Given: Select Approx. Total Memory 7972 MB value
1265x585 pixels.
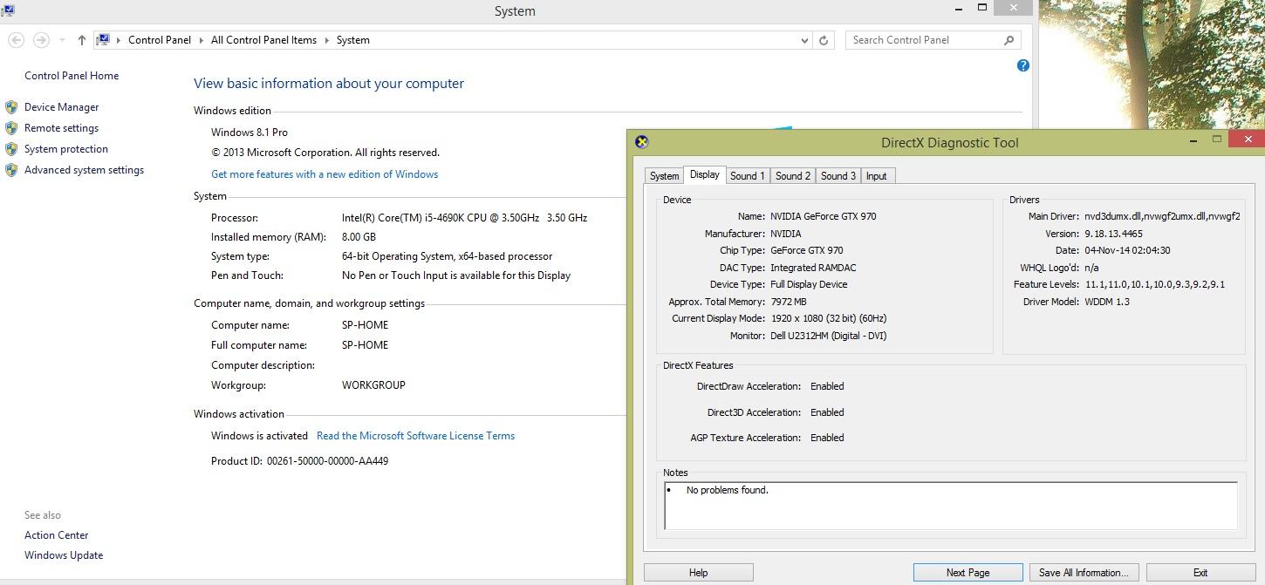Looking at the screenshot, I should point(788,302).
